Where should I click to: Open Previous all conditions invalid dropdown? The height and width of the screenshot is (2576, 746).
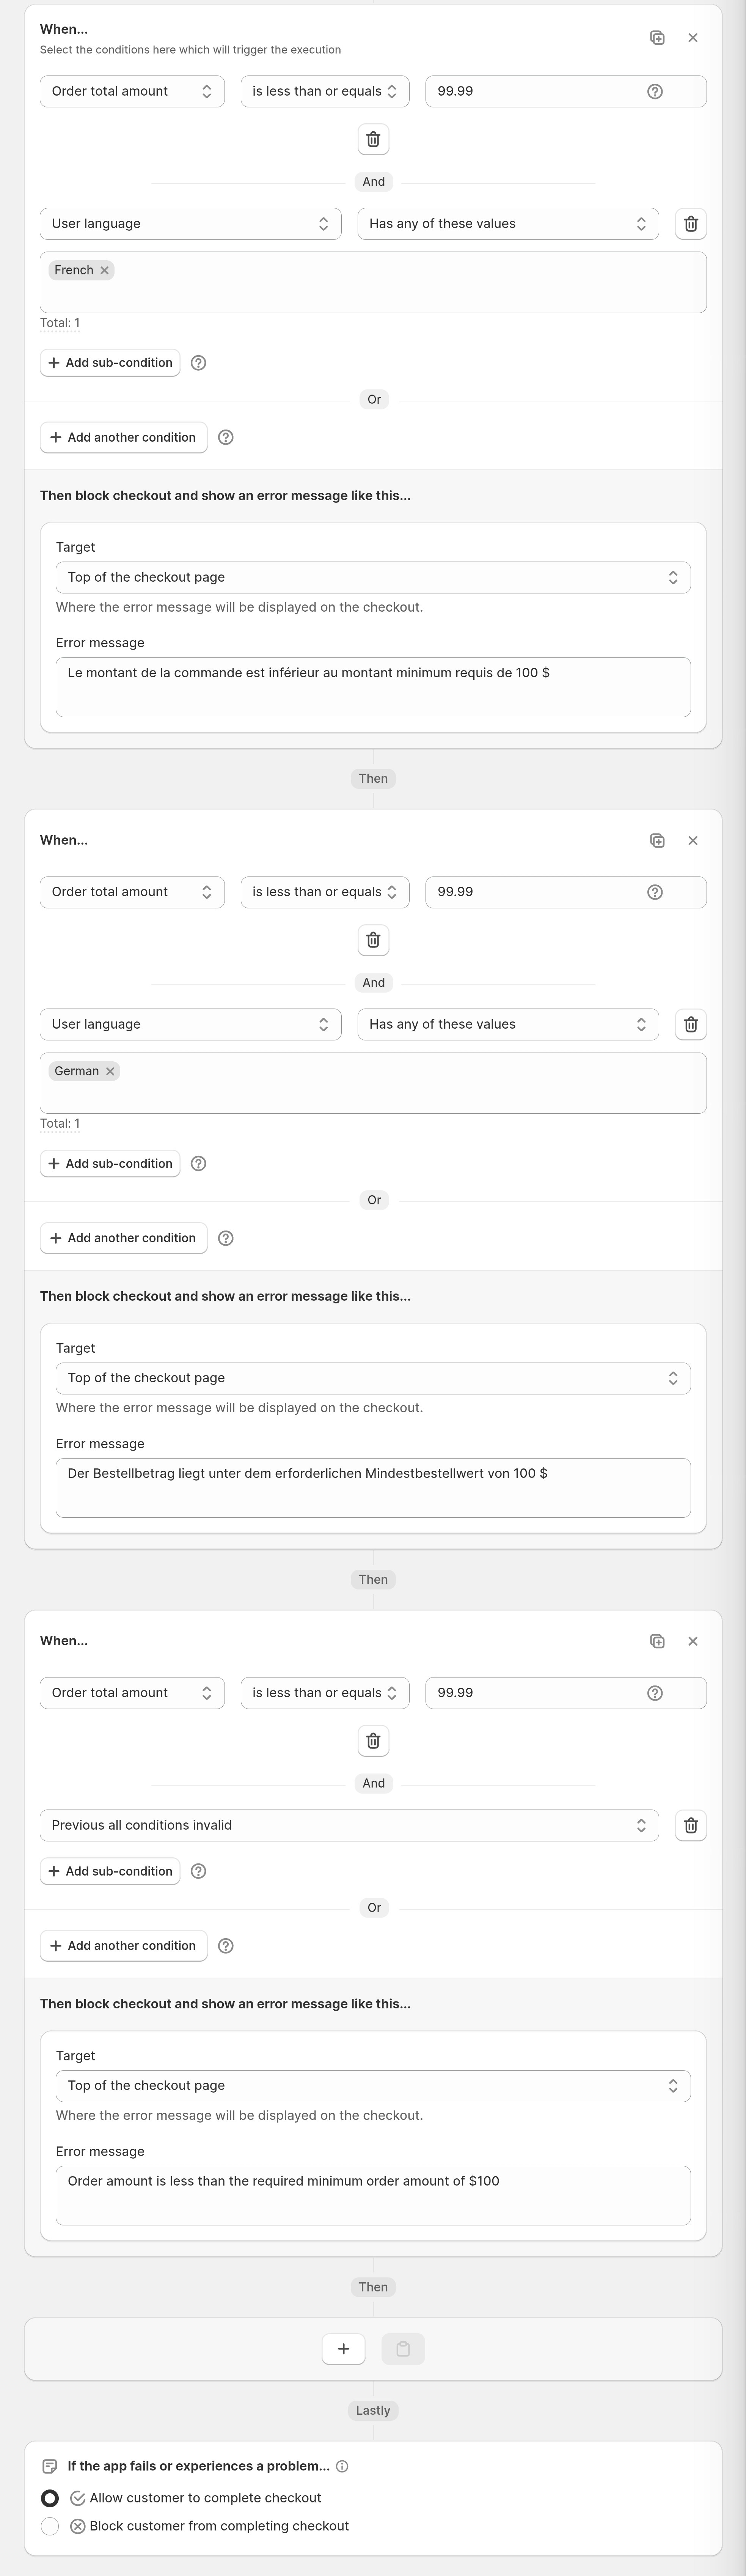click(349, 1825)
